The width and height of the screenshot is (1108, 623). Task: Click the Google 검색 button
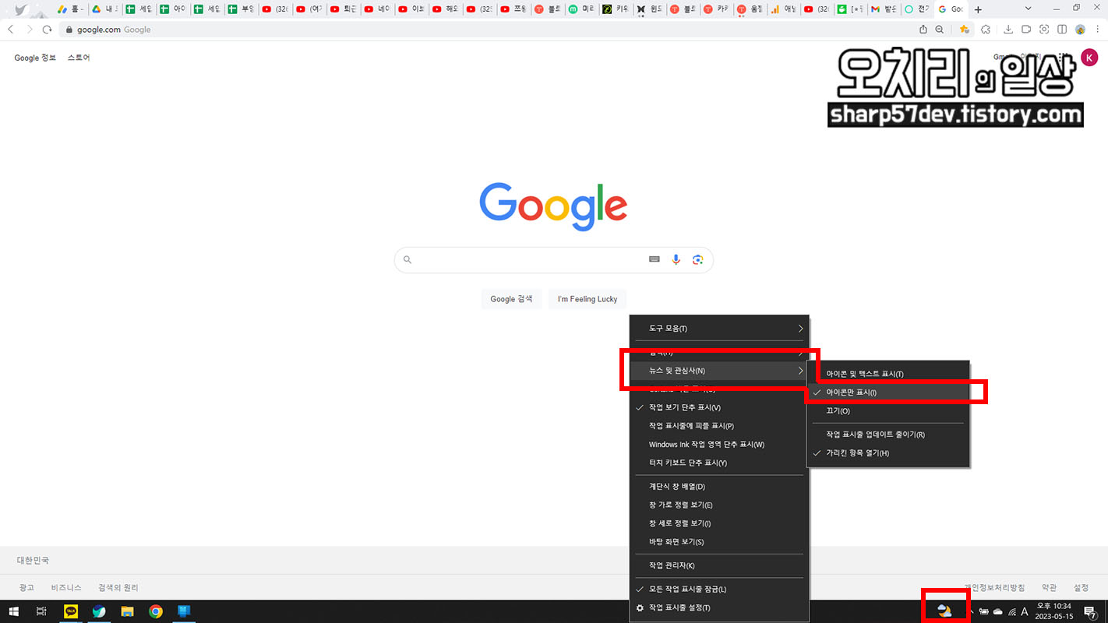(511, 299)
